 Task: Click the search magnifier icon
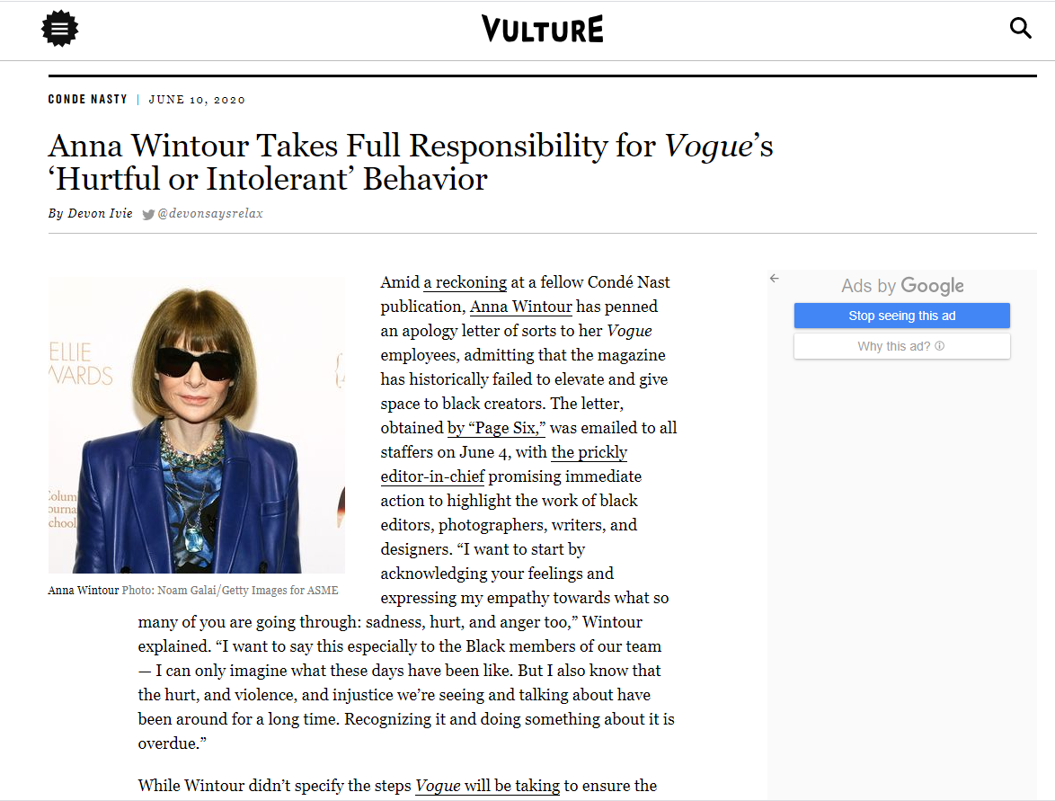tap(1020, 28)
